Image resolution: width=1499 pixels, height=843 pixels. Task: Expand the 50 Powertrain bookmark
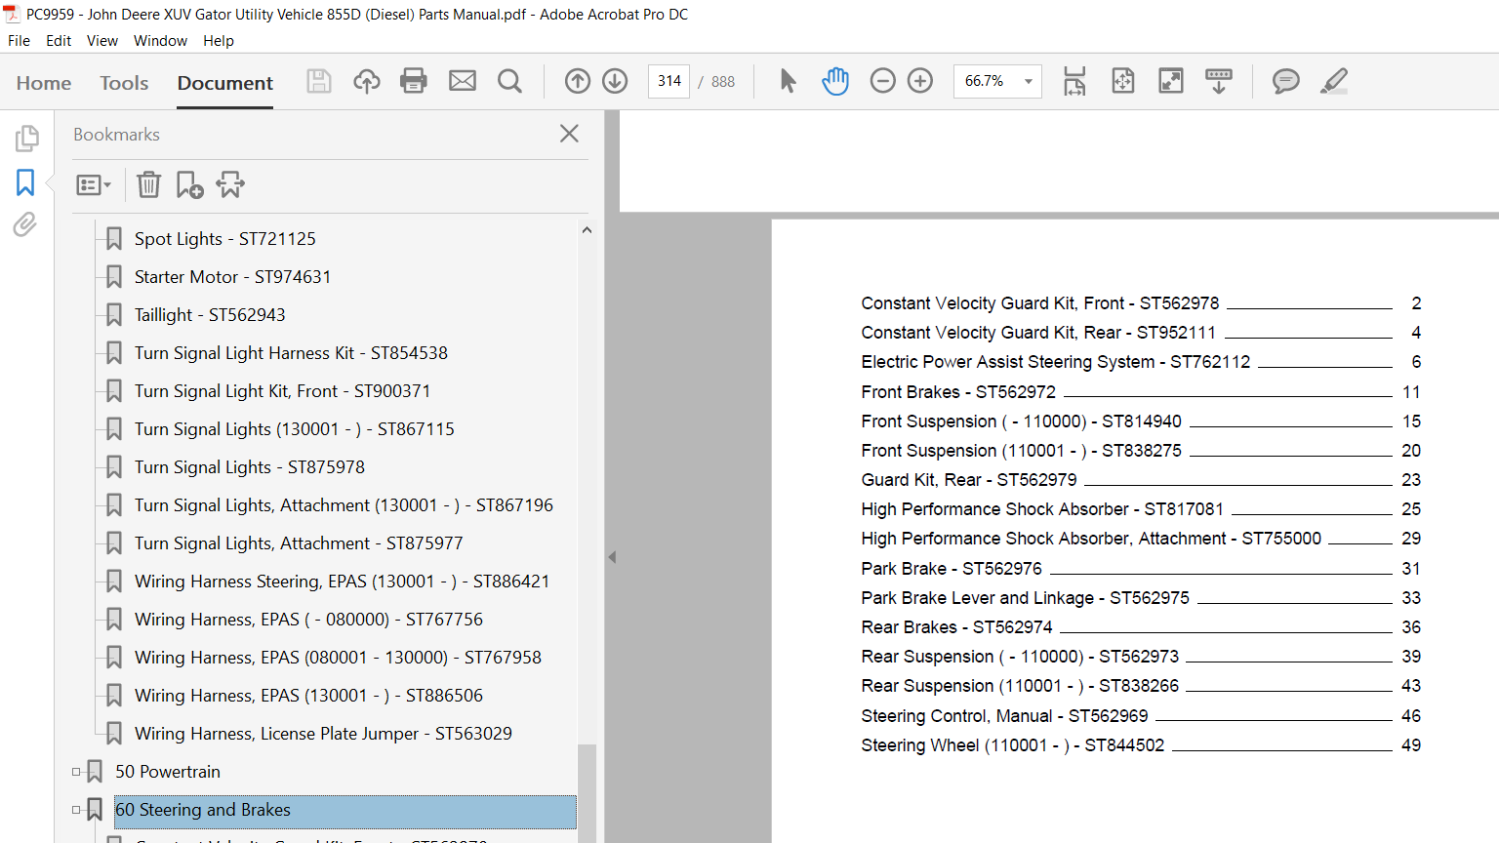[x=76, y=772]
